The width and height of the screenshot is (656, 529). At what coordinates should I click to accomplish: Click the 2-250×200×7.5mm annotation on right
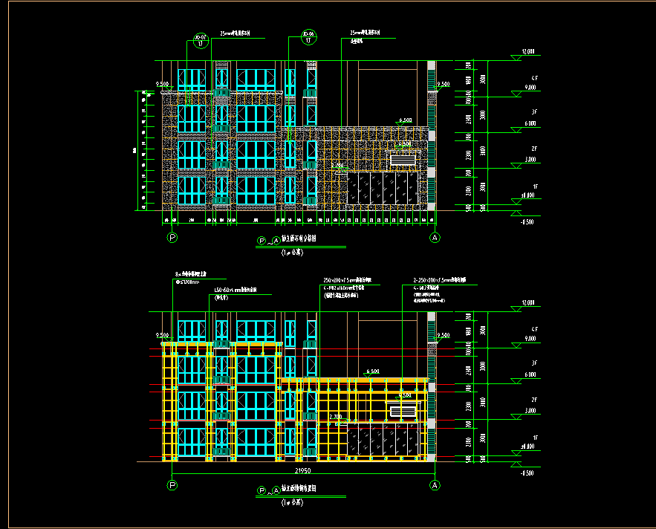pyautogui.click(x=440, y=280)
